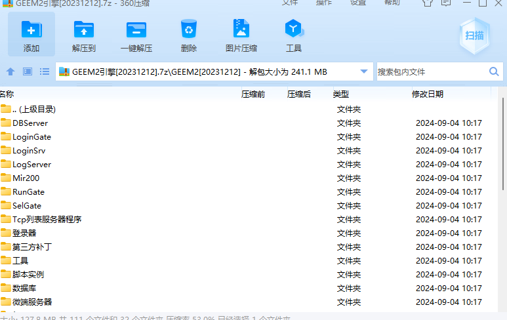
Task: Click the DBServer folder icon
Action: (6, 123)
